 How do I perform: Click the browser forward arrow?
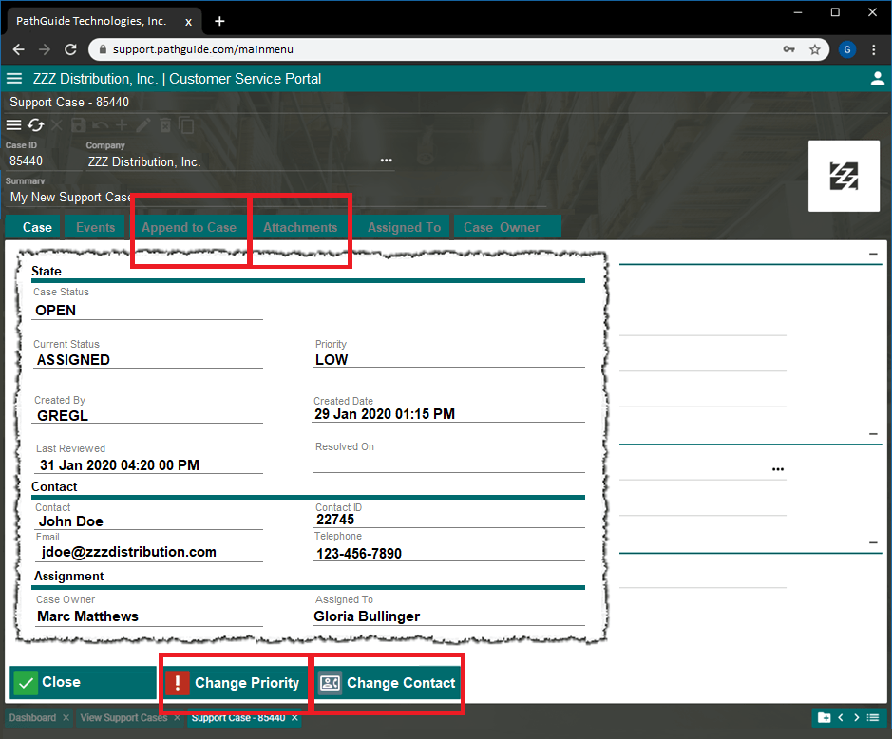point(45,49)
